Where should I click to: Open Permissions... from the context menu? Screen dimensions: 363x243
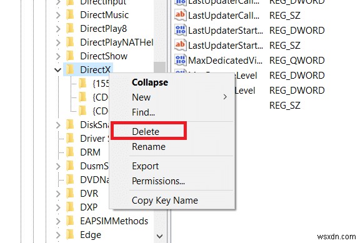(x=172, y=181)
